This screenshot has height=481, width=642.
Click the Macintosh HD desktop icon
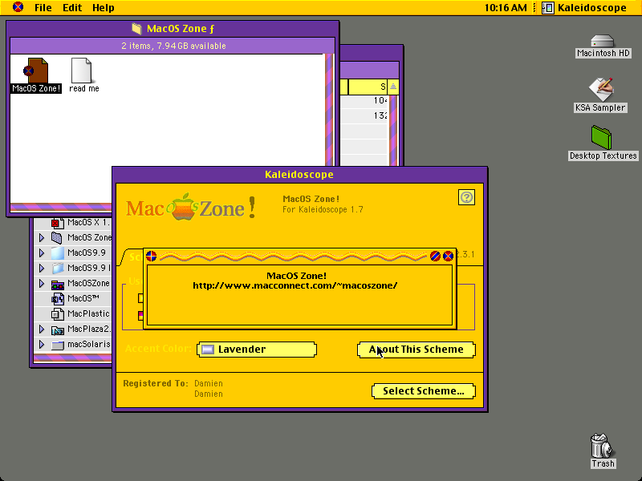[603, 42]
